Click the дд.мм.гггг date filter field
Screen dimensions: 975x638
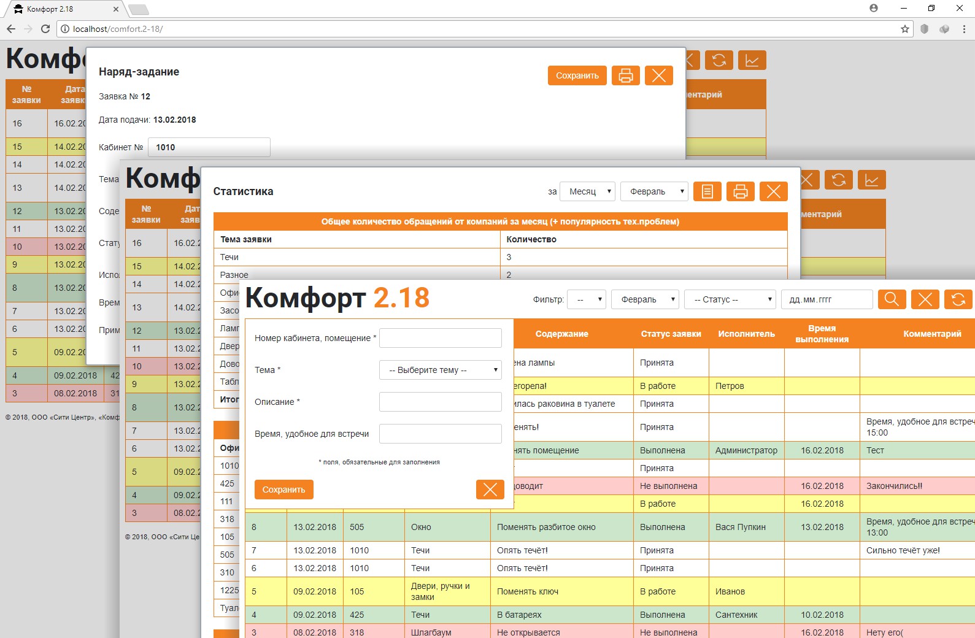827,299
